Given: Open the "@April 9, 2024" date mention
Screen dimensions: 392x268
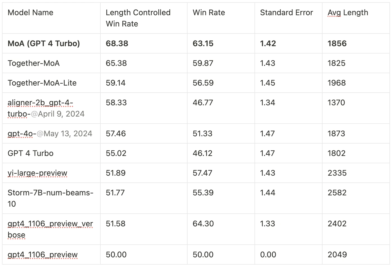Looking at the screenshot, I should 58,114.
